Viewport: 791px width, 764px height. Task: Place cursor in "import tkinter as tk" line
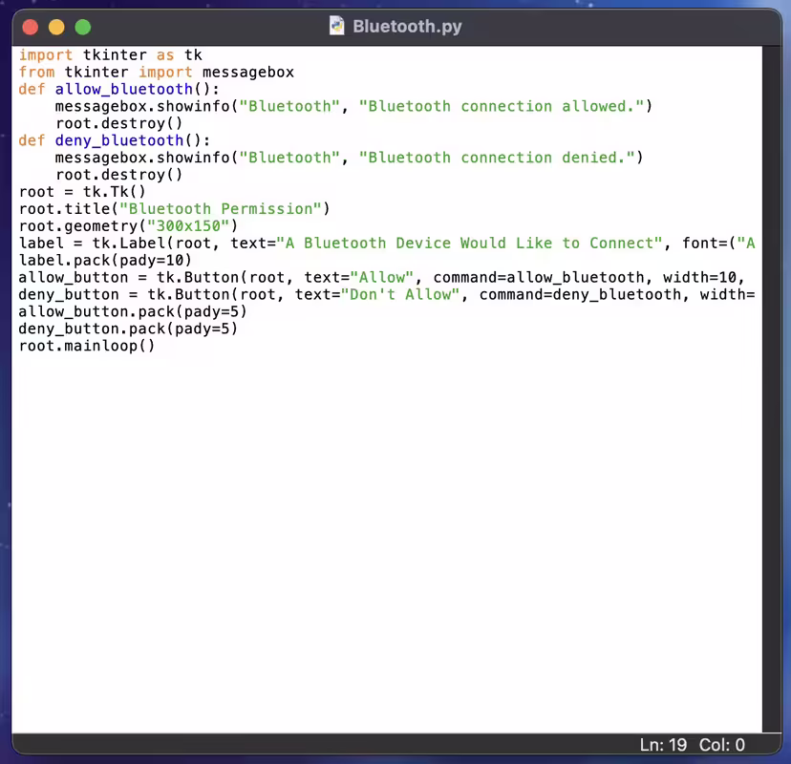(x=111, y=55)
